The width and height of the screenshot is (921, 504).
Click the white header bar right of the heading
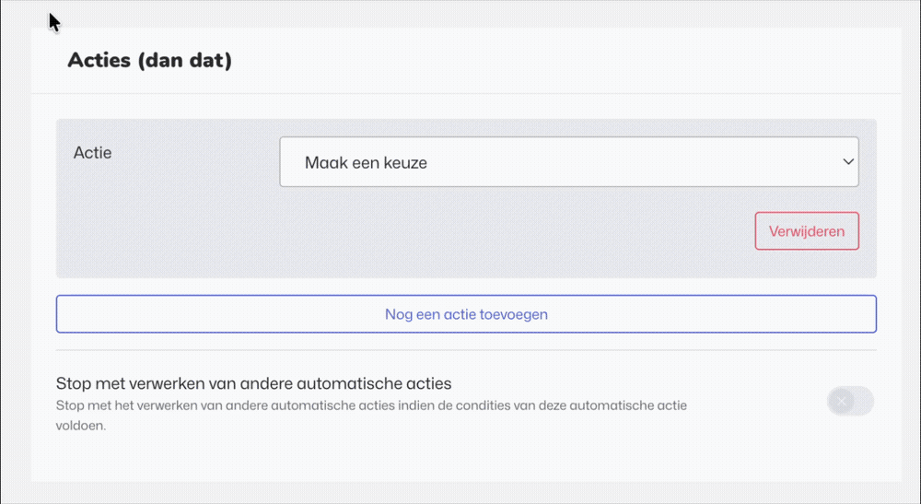(553, 61)
